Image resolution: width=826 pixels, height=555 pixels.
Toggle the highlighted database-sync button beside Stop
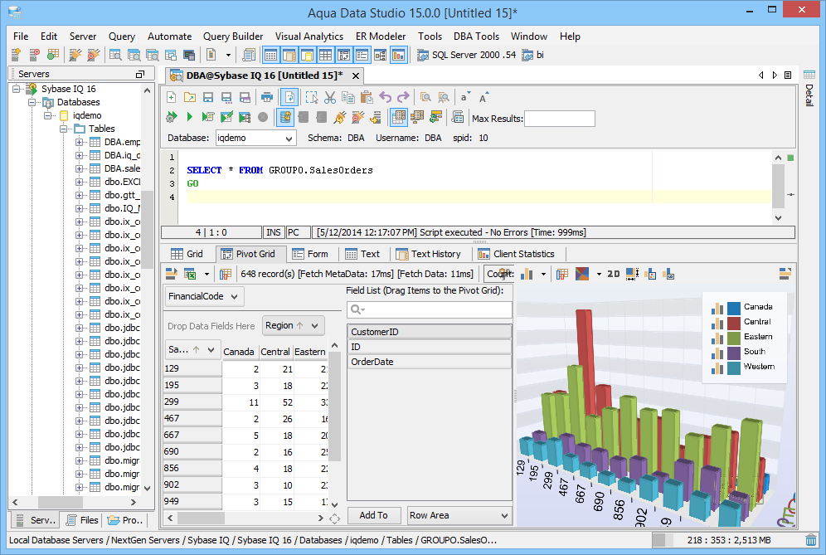(x=285, y=117)
